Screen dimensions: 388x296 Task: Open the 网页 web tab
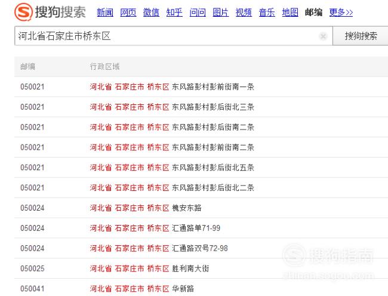(x=128, y=12)
